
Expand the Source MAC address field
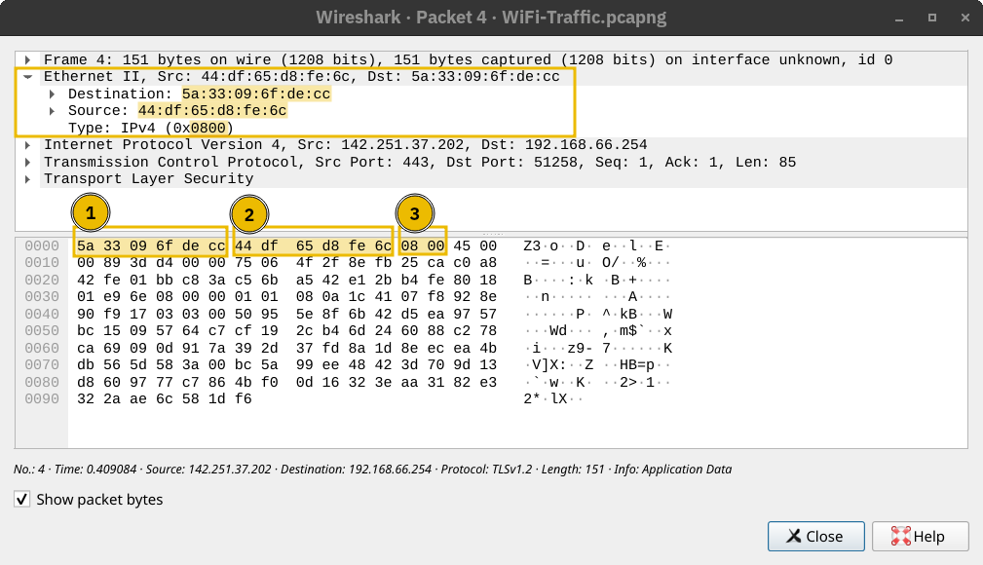(53, 111)
